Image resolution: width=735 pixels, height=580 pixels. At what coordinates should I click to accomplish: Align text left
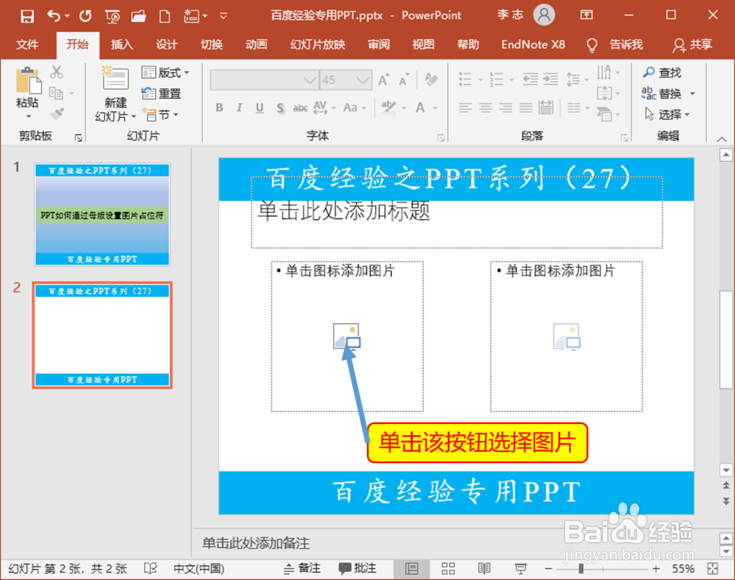465,108
